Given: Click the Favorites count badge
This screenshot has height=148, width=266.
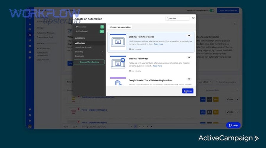Looking at the screenshot, I should tap(102, 27).
